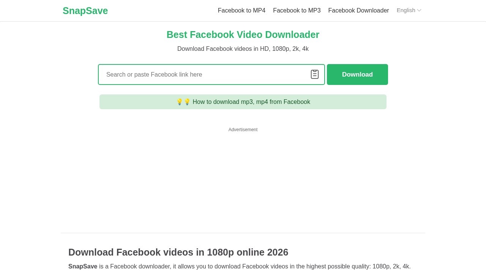Click the 1080p online 2026 heading
The height and width of the screenshot is (273, 486).
click(178, 252)
